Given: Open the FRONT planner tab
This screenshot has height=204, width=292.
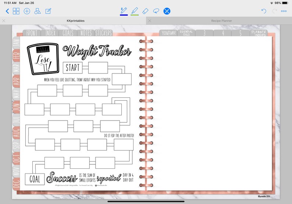Looking at the screenshot, I should click(x=32, y=33).
